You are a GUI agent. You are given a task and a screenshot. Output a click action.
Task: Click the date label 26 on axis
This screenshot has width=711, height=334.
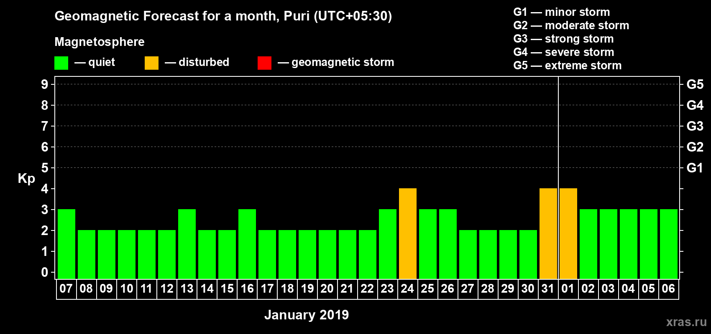click(448, 288)
